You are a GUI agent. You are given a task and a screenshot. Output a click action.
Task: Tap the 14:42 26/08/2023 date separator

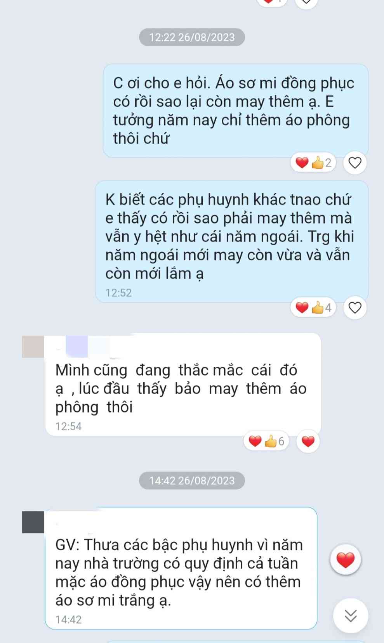192,481
